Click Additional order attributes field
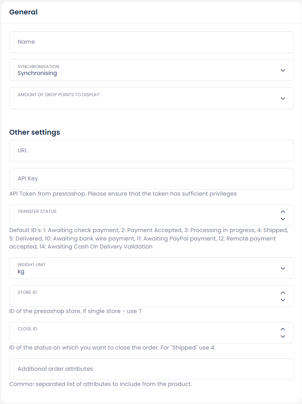Image resolution: width=302 pixels, height=404 pixels. click(x=151, y=369)
